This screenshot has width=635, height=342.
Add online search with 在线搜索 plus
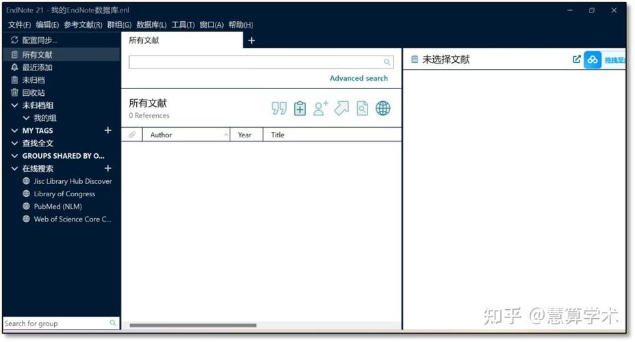point(107,168)
